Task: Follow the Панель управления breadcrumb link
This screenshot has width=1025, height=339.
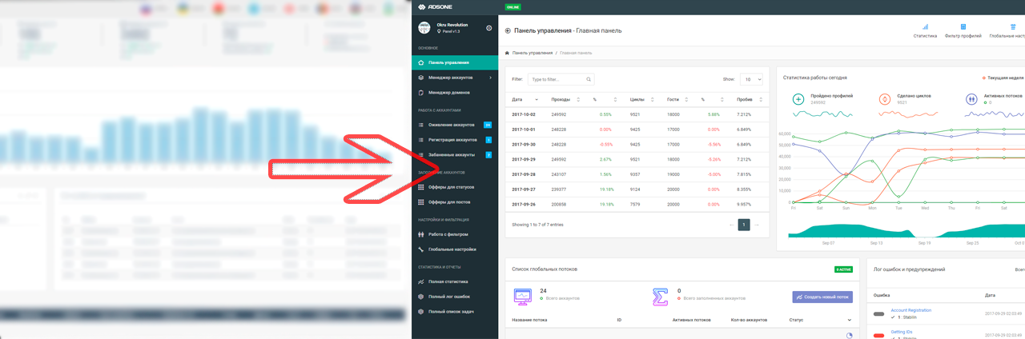Action: point(533,53)
